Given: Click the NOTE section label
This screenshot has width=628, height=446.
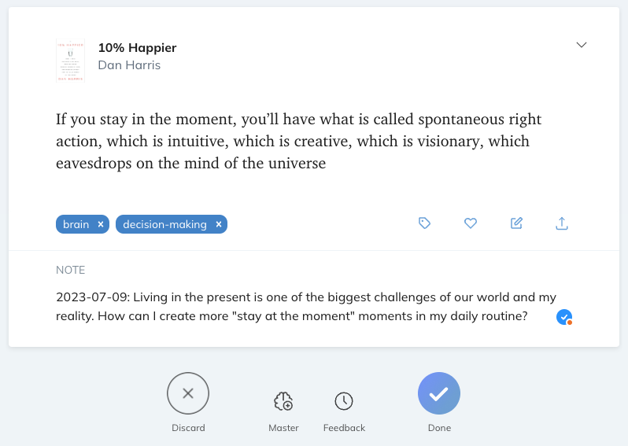Looking at the screenshot, I should 71,270.
